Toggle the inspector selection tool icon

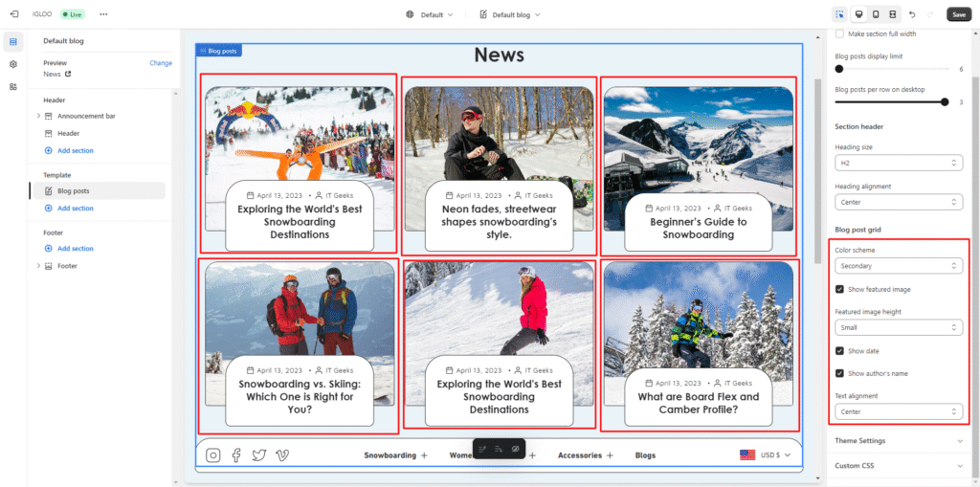click(839, 14)
